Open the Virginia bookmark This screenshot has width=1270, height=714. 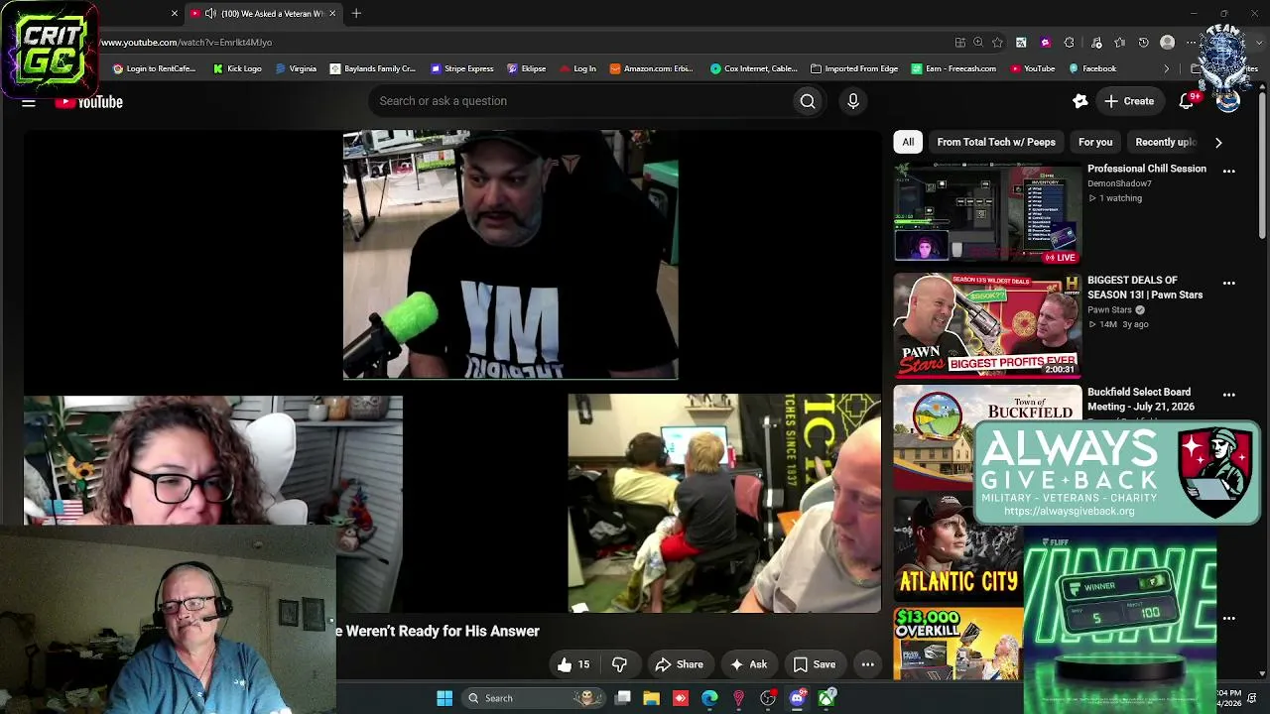(x=296, y=69)
